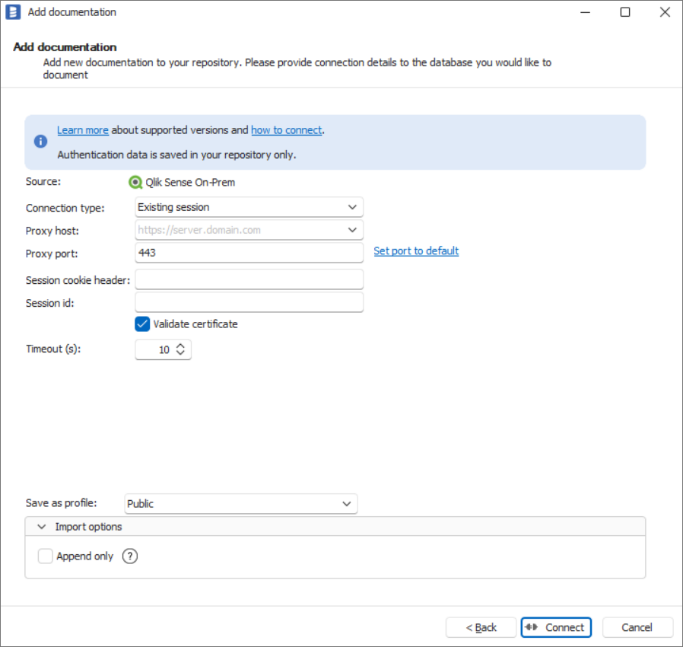This screenshot has height=647, width=683.
Task: Collapse the Import options section
Action: click(x=42, y=527)
